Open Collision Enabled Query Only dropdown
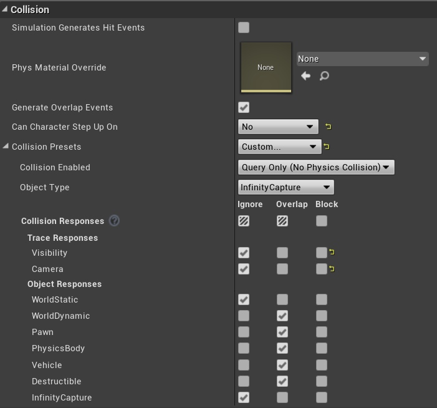The height and width of the screenshot is (408, 437). click(316, 167)
